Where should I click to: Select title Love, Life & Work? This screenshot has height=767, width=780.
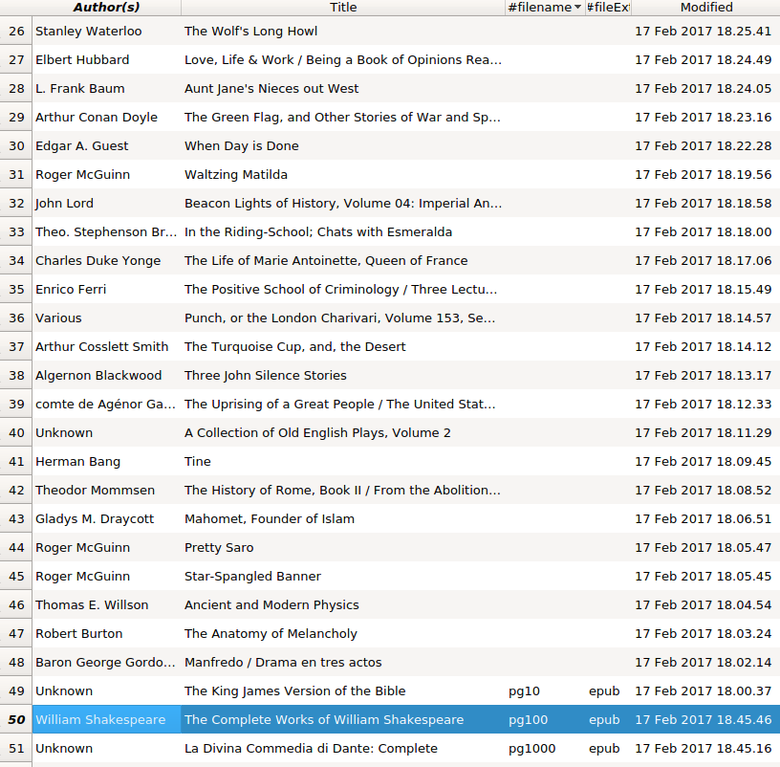click(343, 59)
